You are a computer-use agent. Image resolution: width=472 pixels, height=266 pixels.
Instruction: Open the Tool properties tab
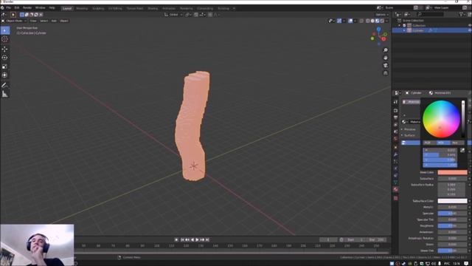395,102
